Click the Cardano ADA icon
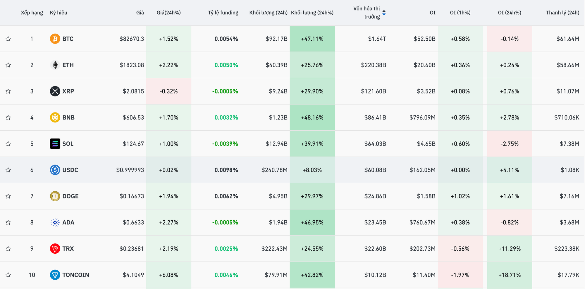Image resolution: width=585 pixels, height=289 pixels. (55, 222)
